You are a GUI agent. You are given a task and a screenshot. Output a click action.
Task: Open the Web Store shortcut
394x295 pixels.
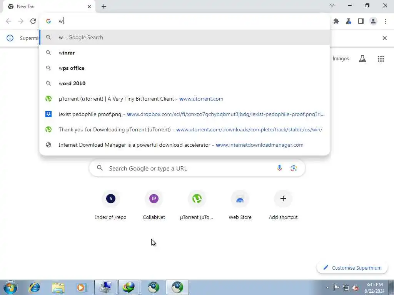[240, 205]
